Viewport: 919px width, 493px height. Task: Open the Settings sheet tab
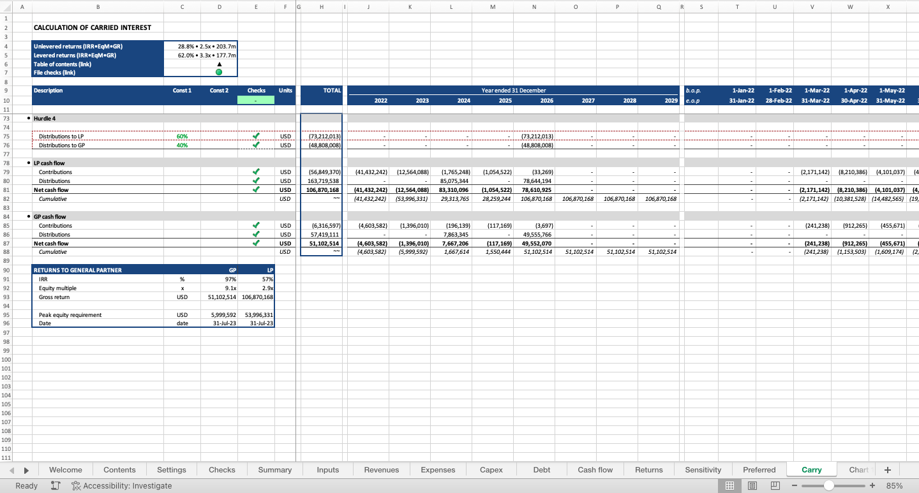[x=172, y=469]
